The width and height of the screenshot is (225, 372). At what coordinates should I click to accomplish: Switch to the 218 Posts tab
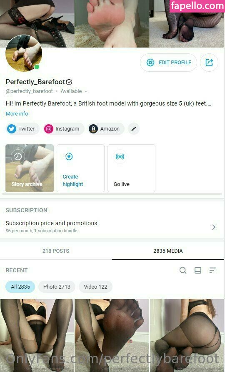(x=56, y=251)
